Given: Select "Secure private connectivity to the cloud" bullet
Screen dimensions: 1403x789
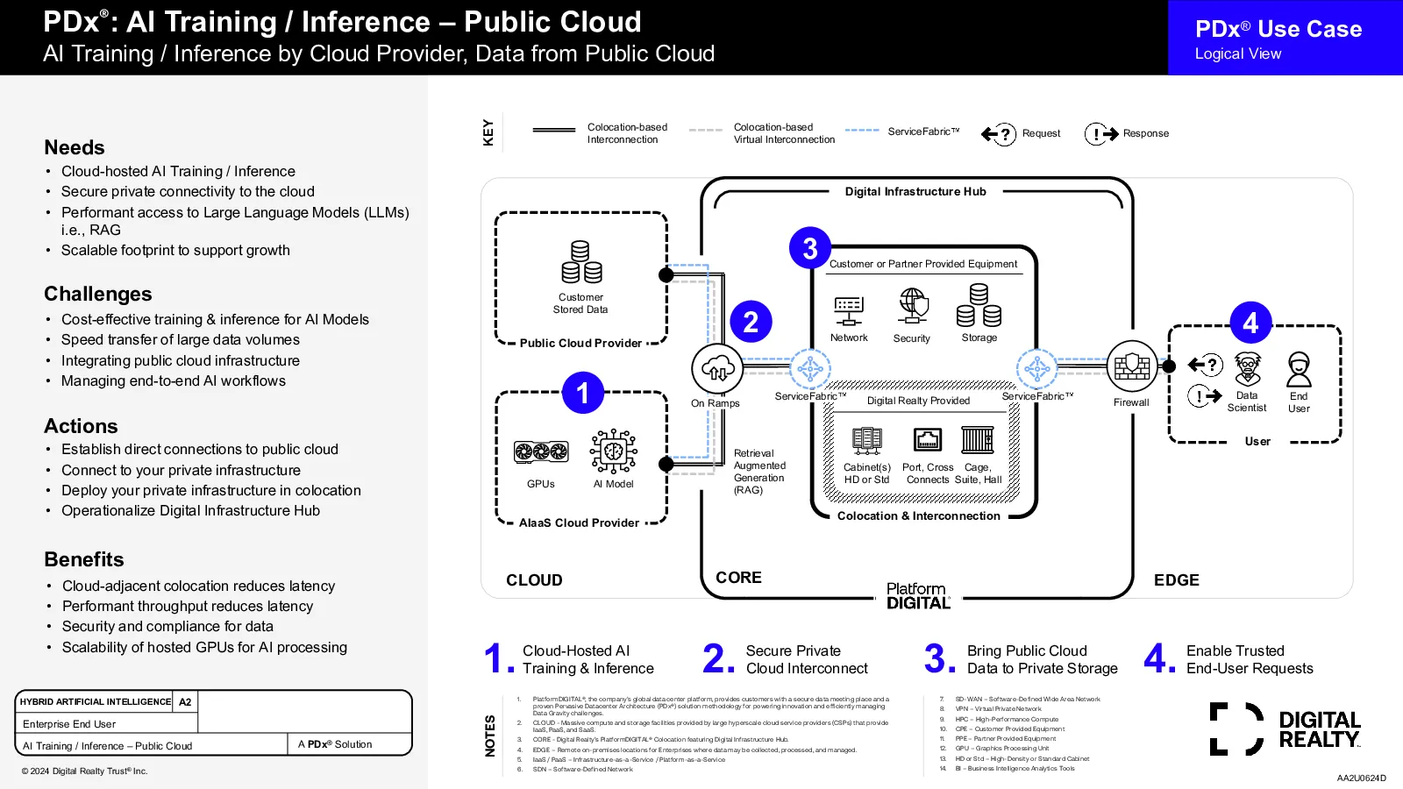Looking at the screenshot, I should pyautogui.click(x=188, y=191).
